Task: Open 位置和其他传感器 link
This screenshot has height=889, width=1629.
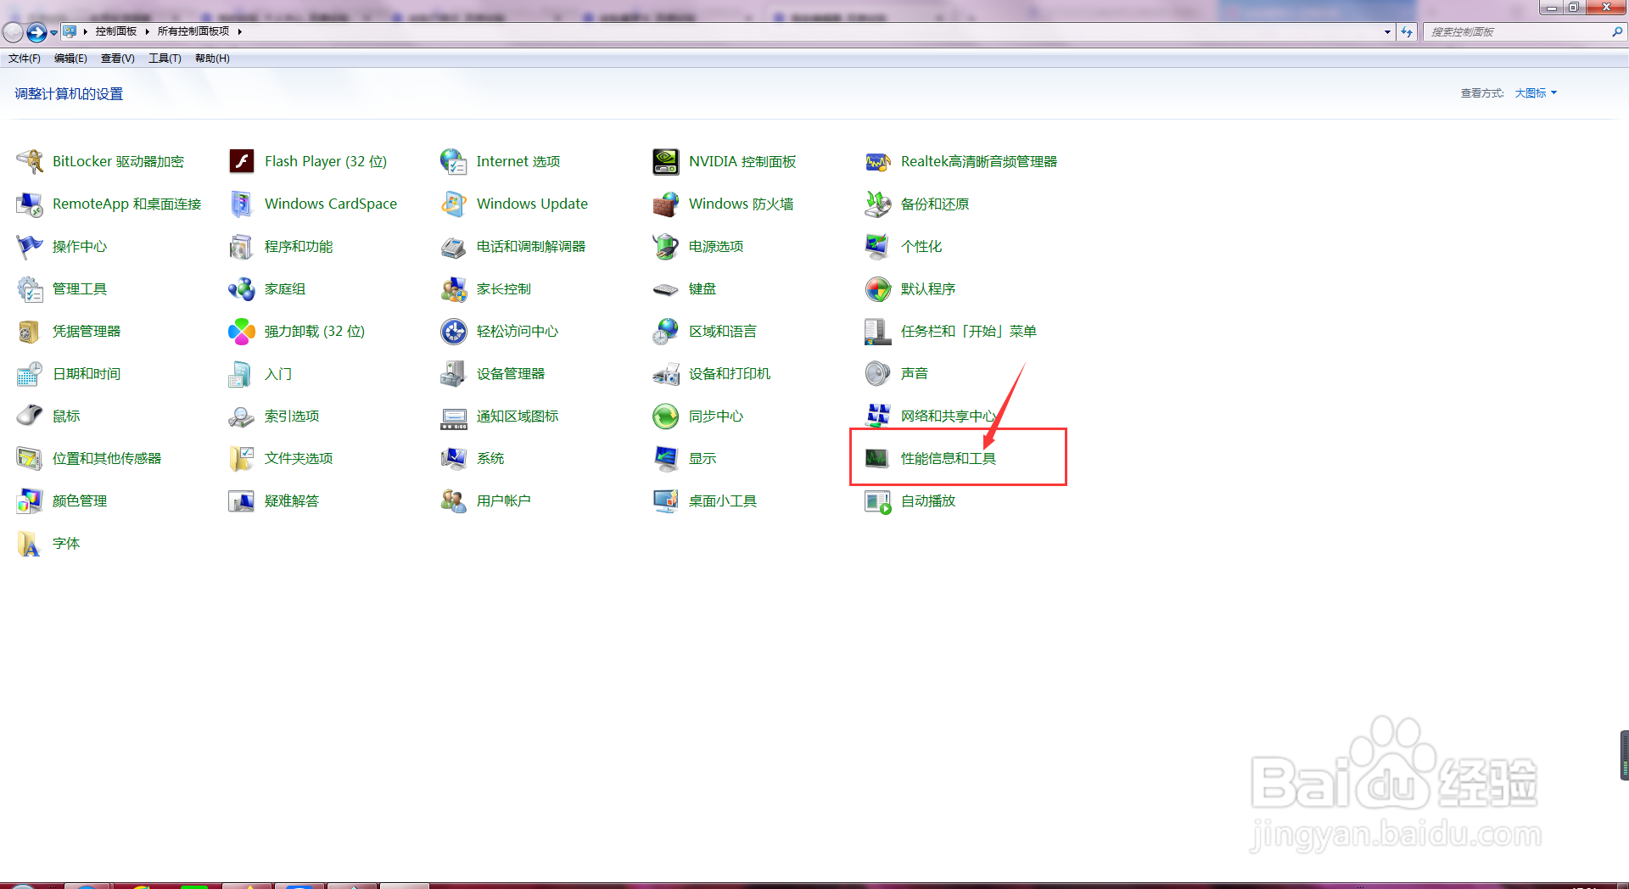Action: click(x=107, y=458)
